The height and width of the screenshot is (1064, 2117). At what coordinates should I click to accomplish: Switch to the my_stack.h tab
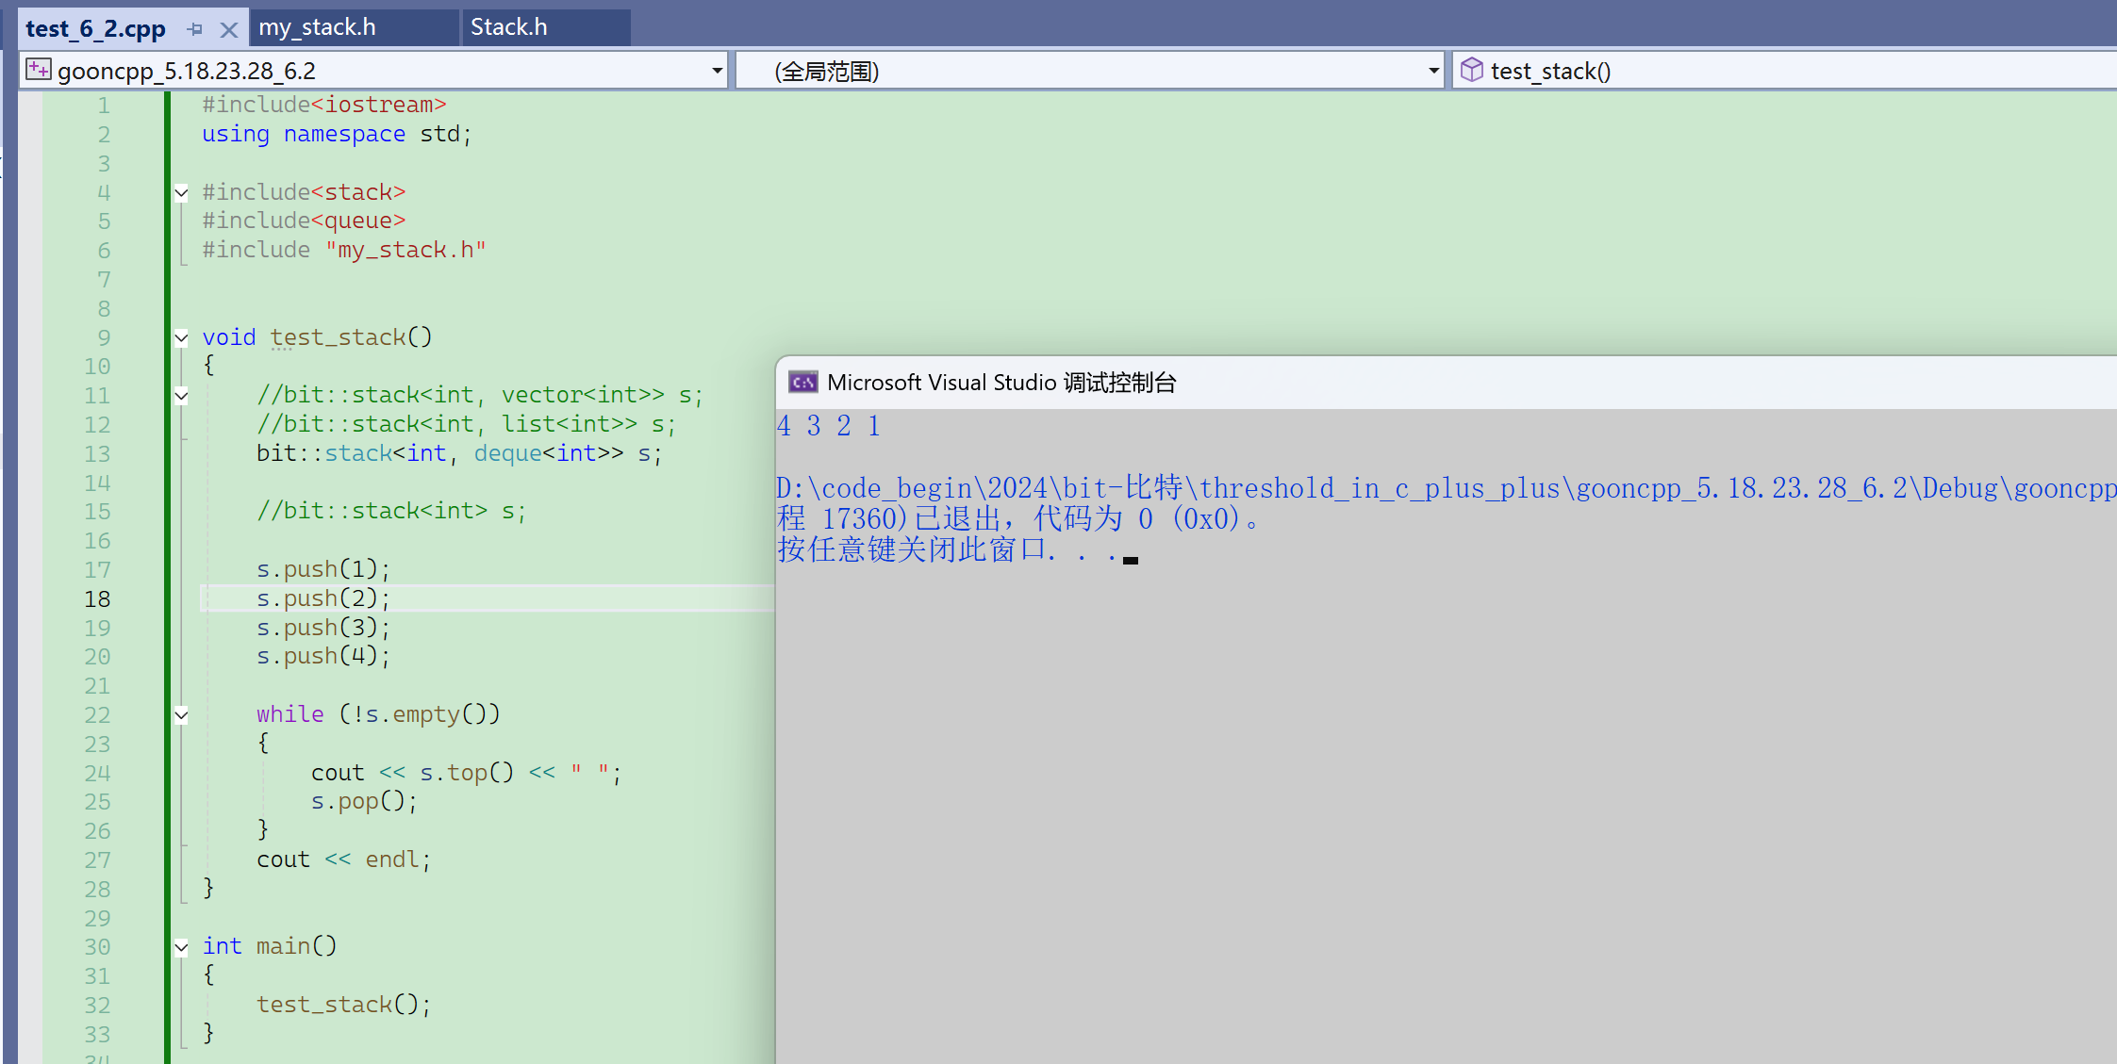click(x=317, y=27)
